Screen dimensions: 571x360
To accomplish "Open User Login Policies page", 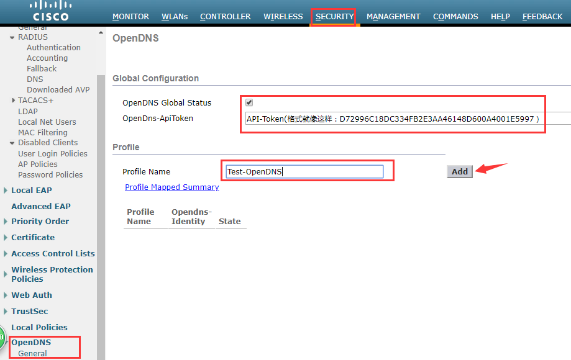I will 53,154.
